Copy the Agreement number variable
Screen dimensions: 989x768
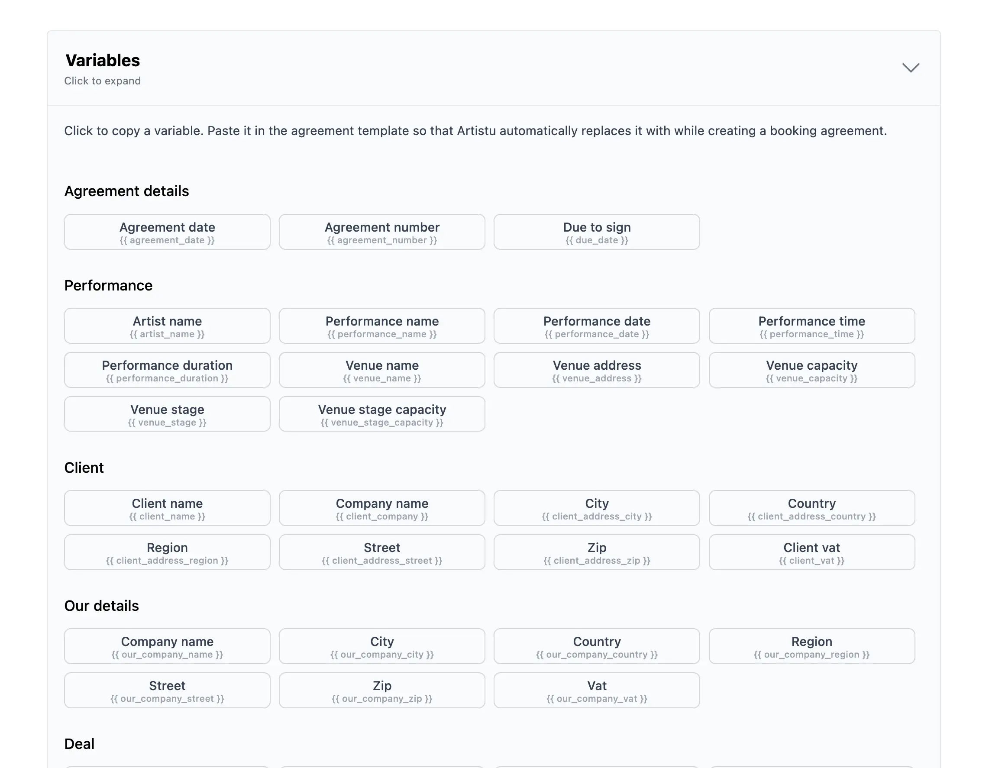point(382,232)
